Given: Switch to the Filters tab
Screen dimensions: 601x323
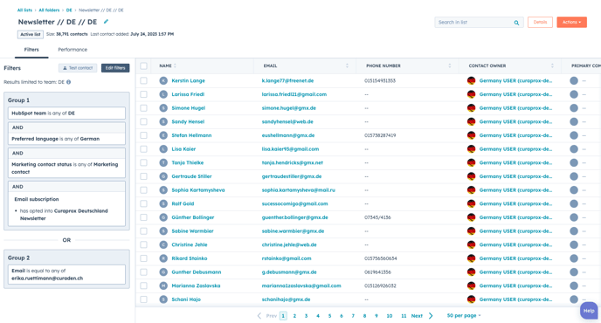Looking at the screenshot, I should 31,50.
